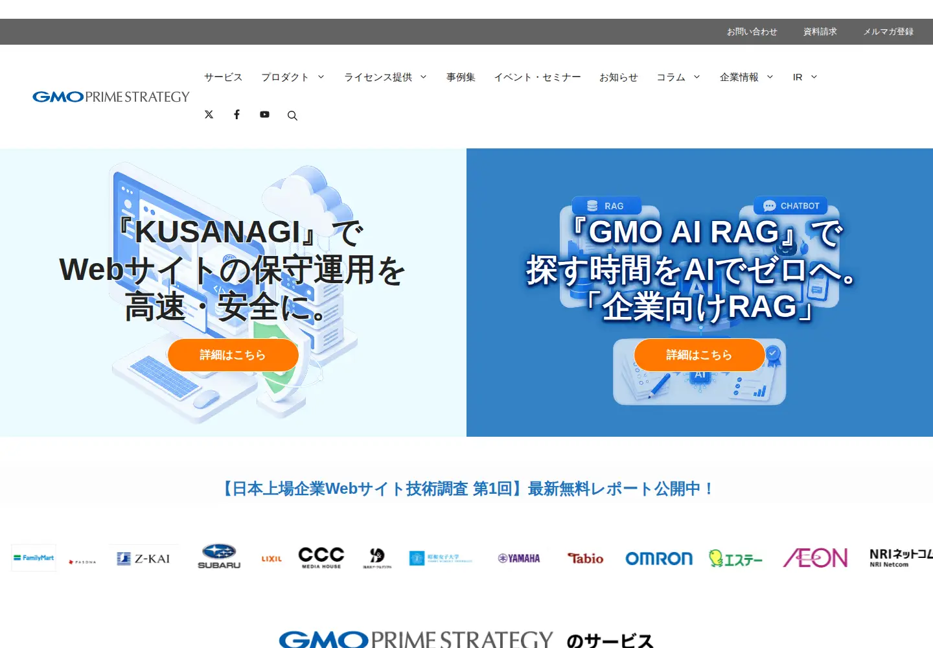Go to イベント・セミナー menu item

(x=537, y=77)
